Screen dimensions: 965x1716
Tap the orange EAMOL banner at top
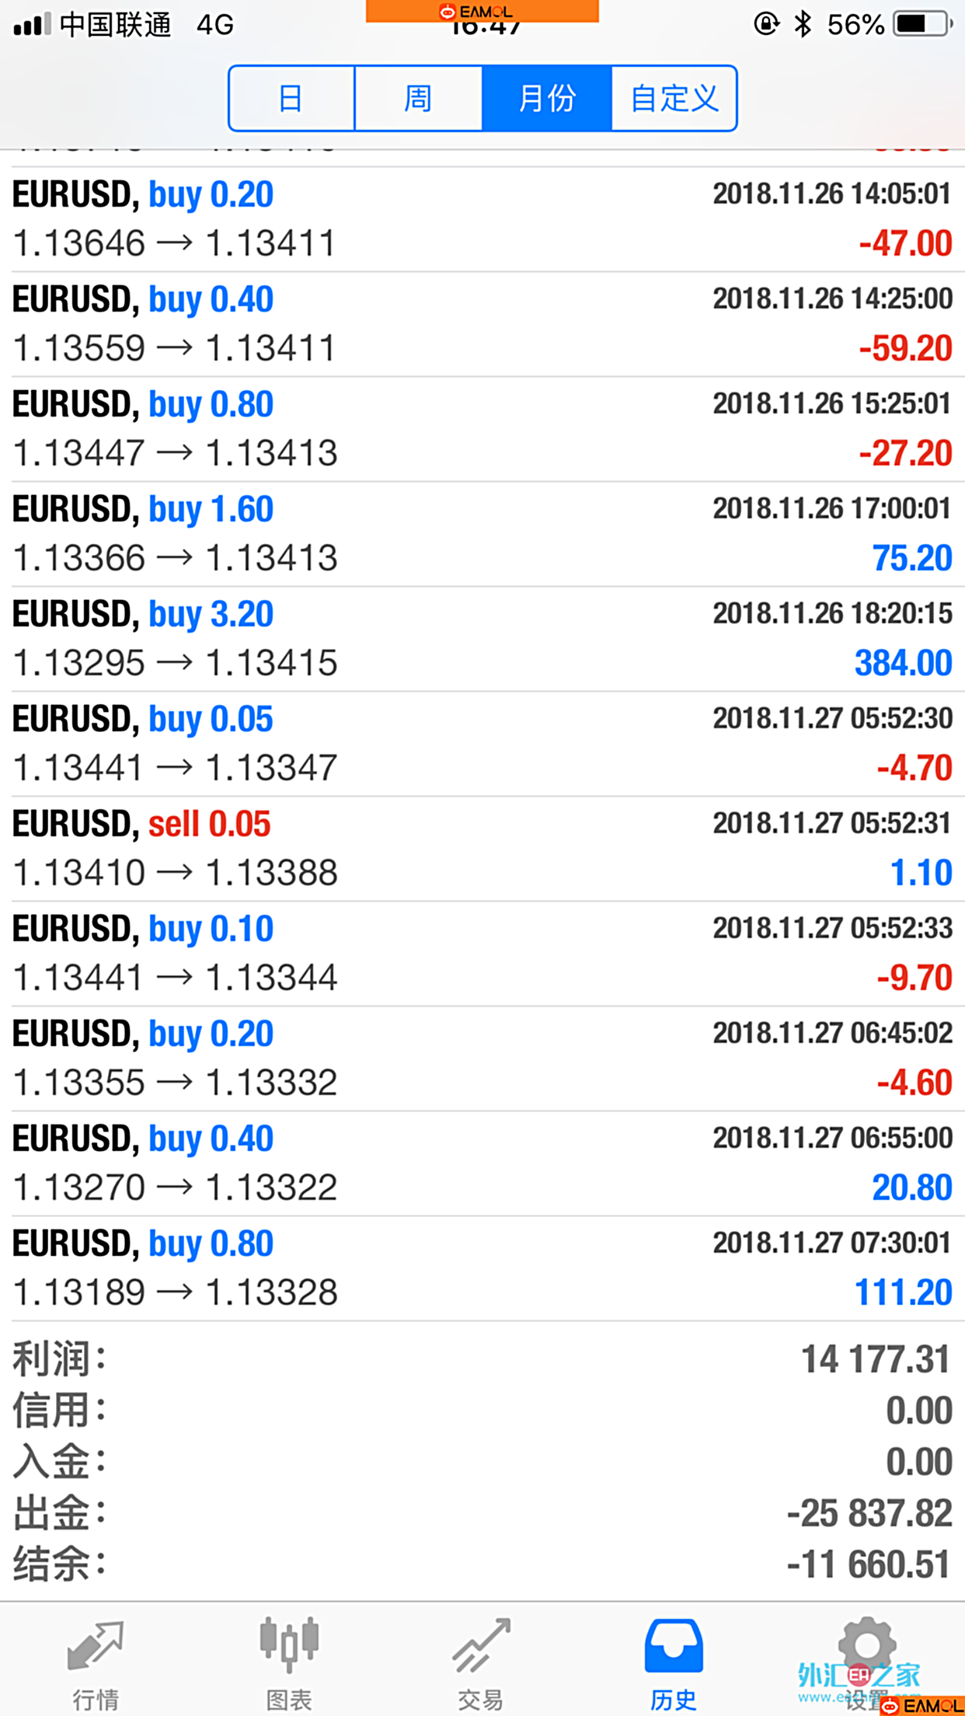point(482,11)
